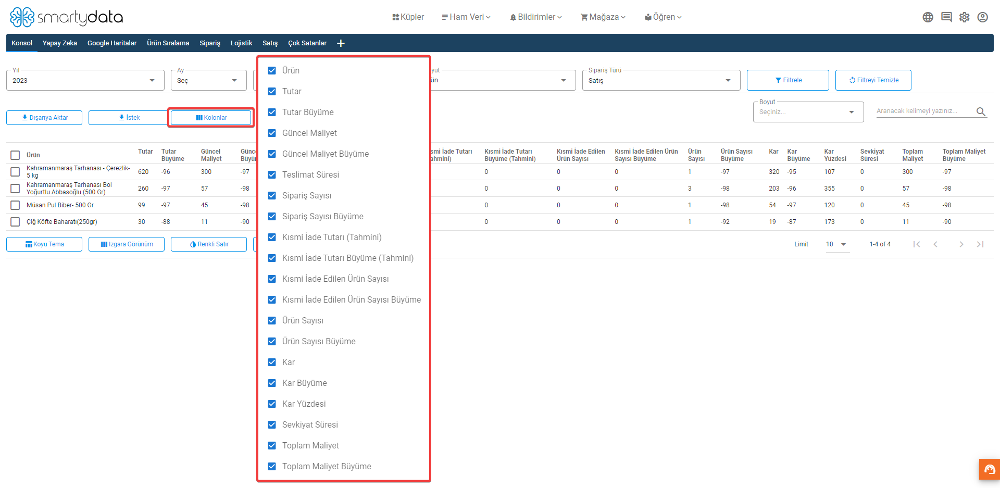Click the İstek button
Viewport: 1000px width, 488px height.
129,118
